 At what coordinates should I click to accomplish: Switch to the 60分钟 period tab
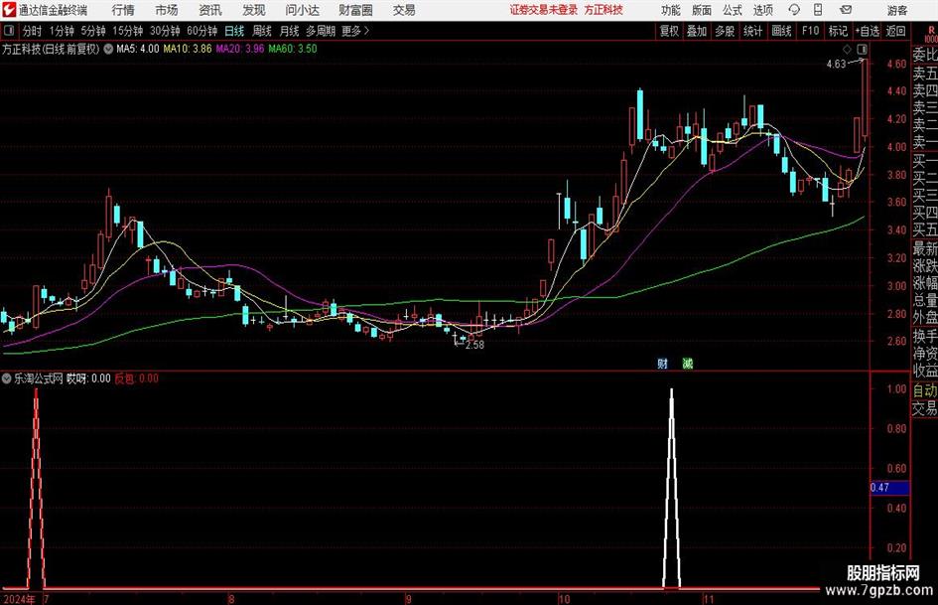click(201, 31)
